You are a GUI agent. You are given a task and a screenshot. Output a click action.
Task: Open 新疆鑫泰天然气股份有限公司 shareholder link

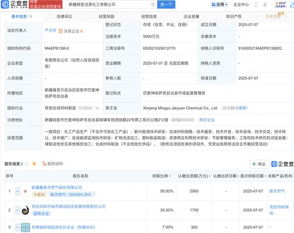(57, 188)
